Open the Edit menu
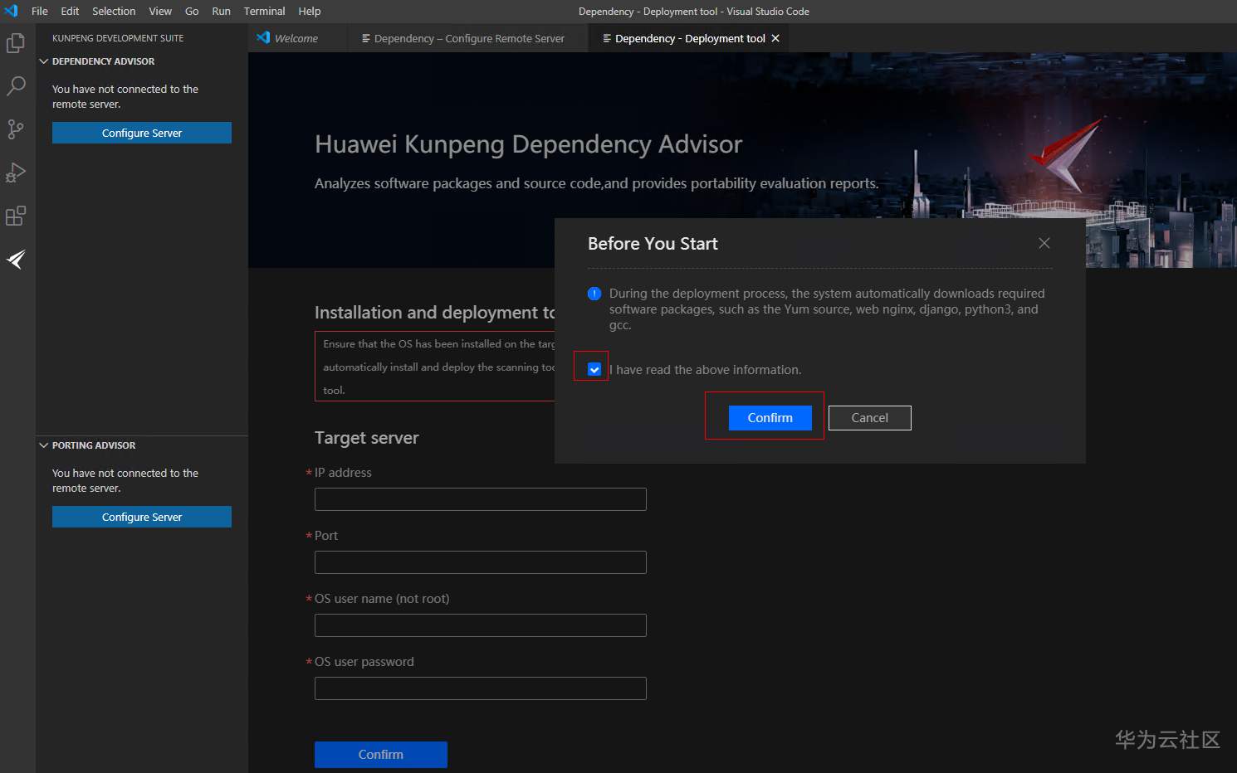The width and height of the screenshot is (1237, 773). (70, 11)
